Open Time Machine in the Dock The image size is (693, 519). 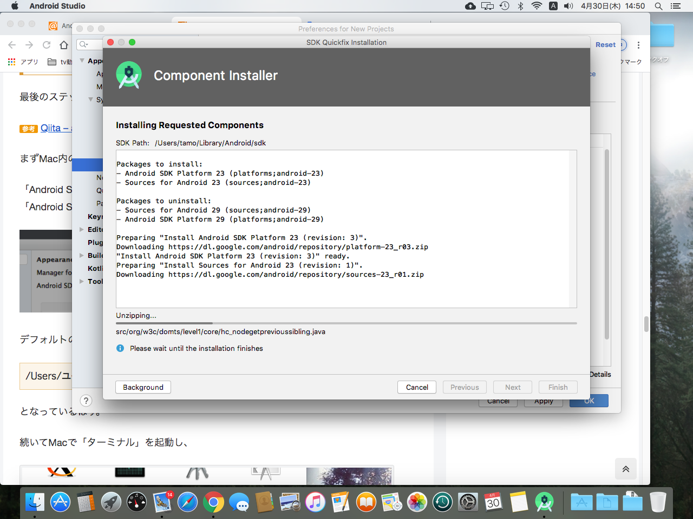click(x=442, y=502)
